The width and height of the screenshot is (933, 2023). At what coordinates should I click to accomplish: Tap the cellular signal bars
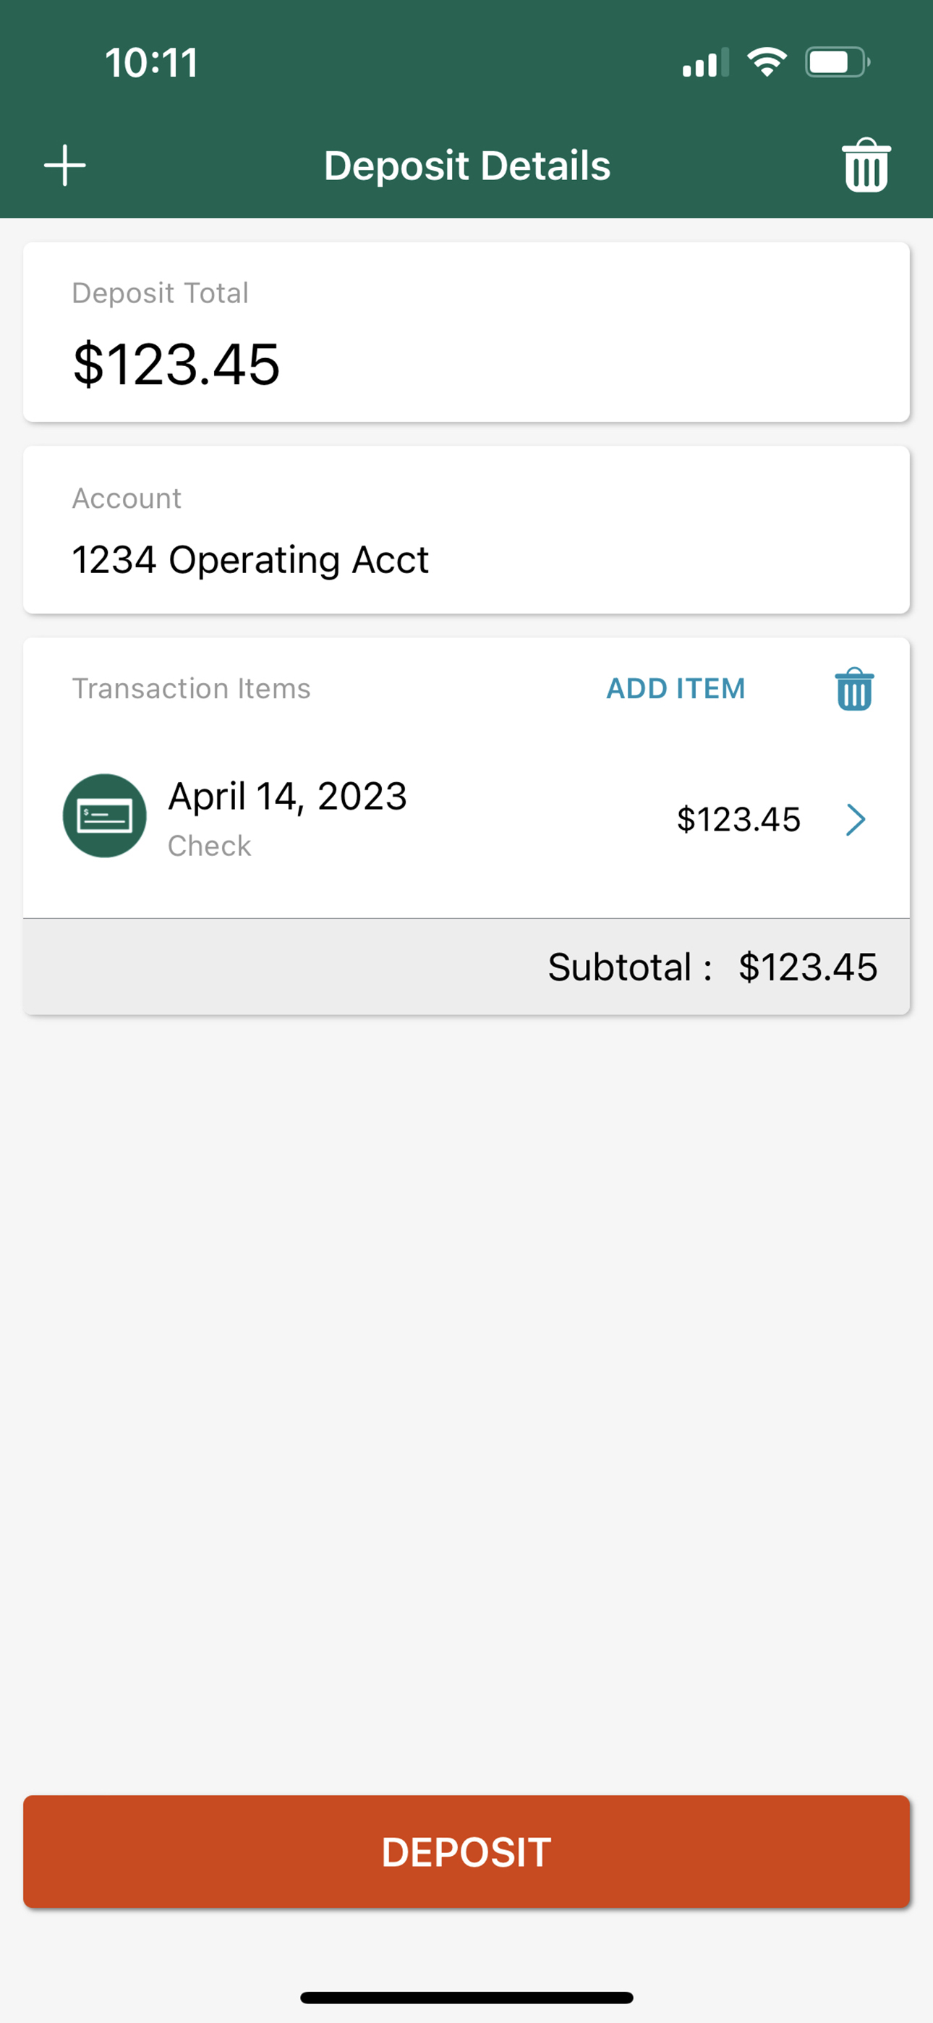tap(705, 63)
